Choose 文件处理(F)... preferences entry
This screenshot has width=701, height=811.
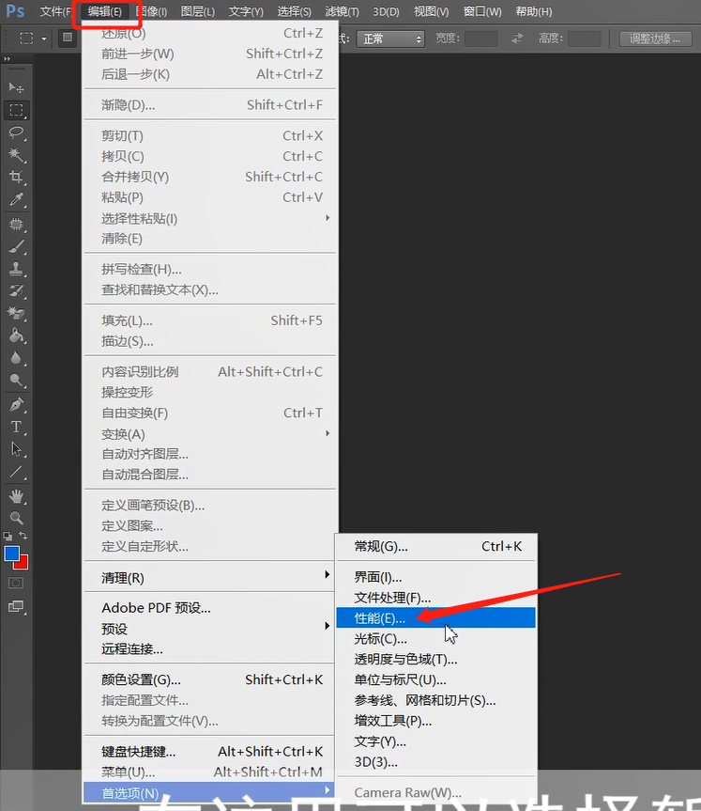[x=435, y=598]
